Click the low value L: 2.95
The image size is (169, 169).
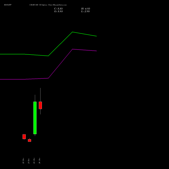pos(86,11)
